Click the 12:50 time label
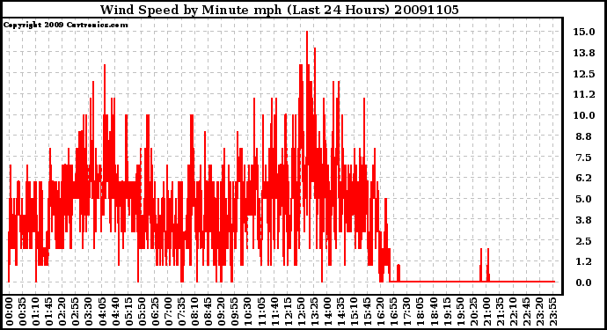Image resolution: width=607 pixels, height=330 pixels. (301, 312)
